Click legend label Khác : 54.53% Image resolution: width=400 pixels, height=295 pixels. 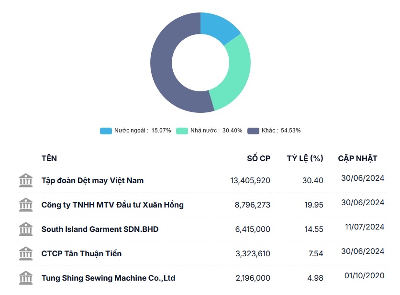tap(281, 131)
